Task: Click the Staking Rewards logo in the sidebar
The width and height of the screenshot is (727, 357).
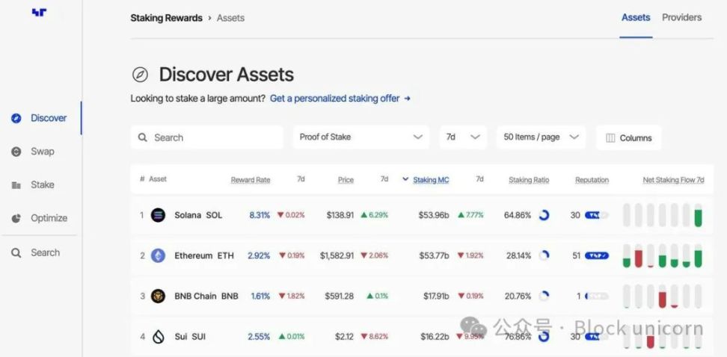Action: click(x=39, y=13)
